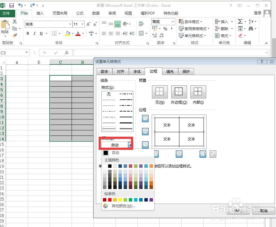Click 取消 to cancel dialog

click(264, 211)
